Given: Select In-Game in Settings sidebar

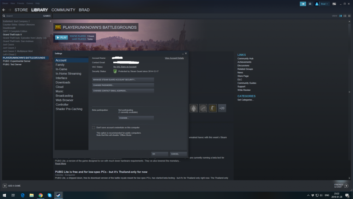Looking at the screenshot, I should (72, 69).
